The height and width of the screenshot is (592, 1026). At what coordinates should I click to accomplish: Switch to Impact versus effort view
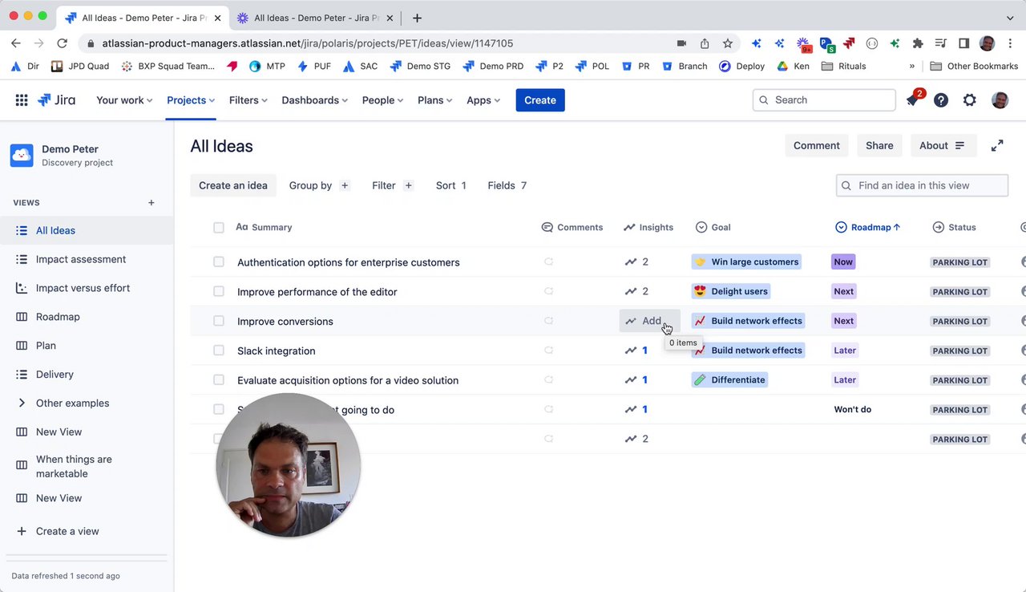pyautogui.click(x=83, y=288)
